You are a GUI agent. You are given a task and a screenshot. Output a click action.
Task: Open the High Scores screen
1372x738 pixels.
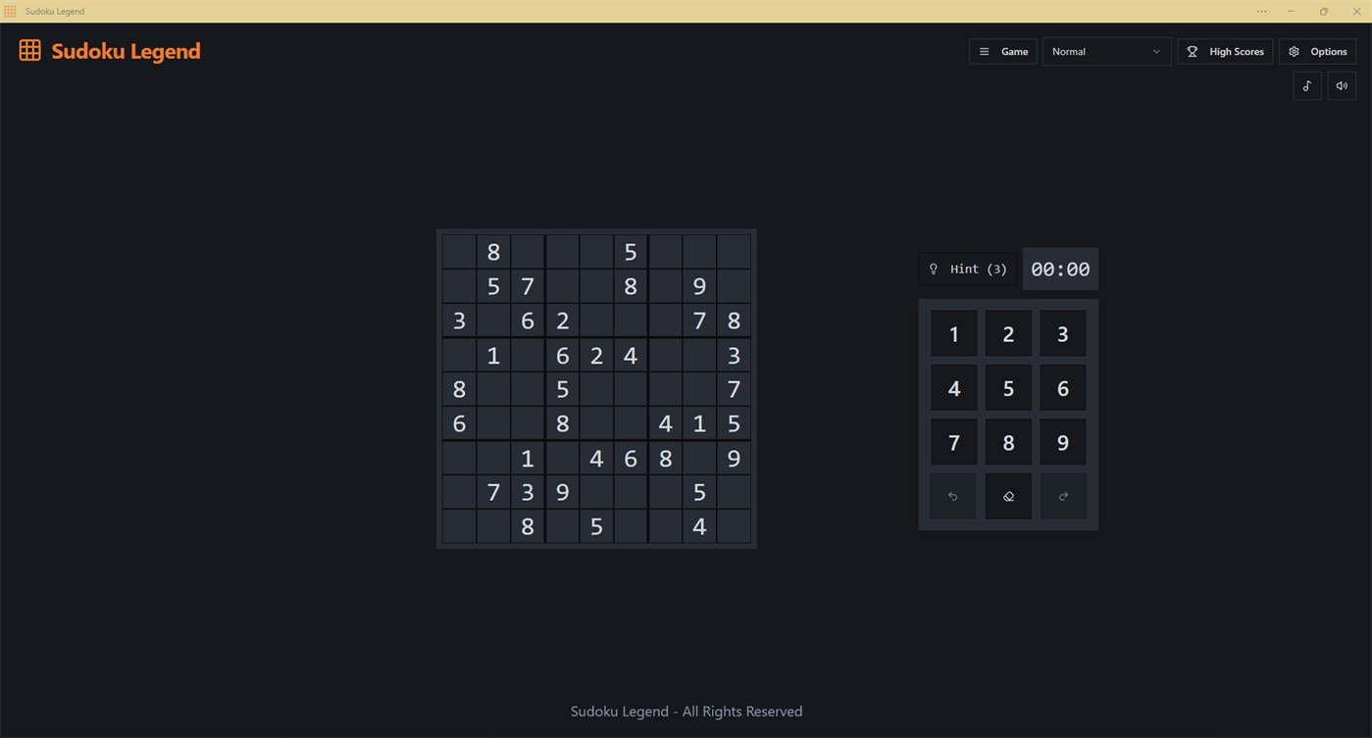[x=1225, y=51]
